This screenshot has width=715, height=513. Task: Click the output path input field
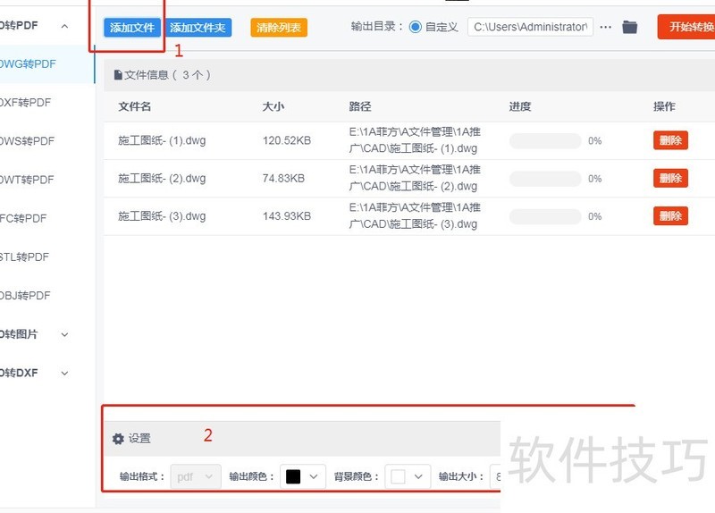pos(530,27)
